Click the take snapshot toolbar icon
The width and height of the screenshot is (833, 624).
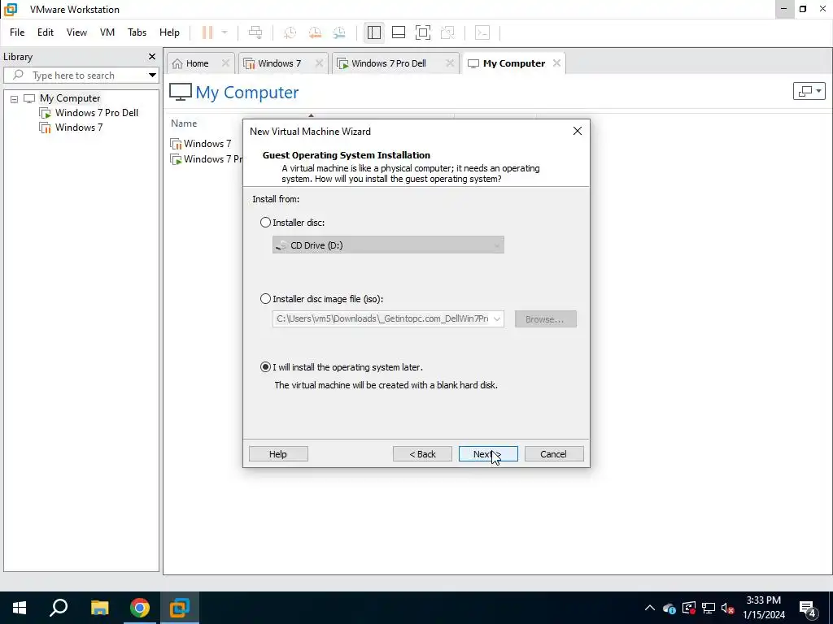click(290, 32)
